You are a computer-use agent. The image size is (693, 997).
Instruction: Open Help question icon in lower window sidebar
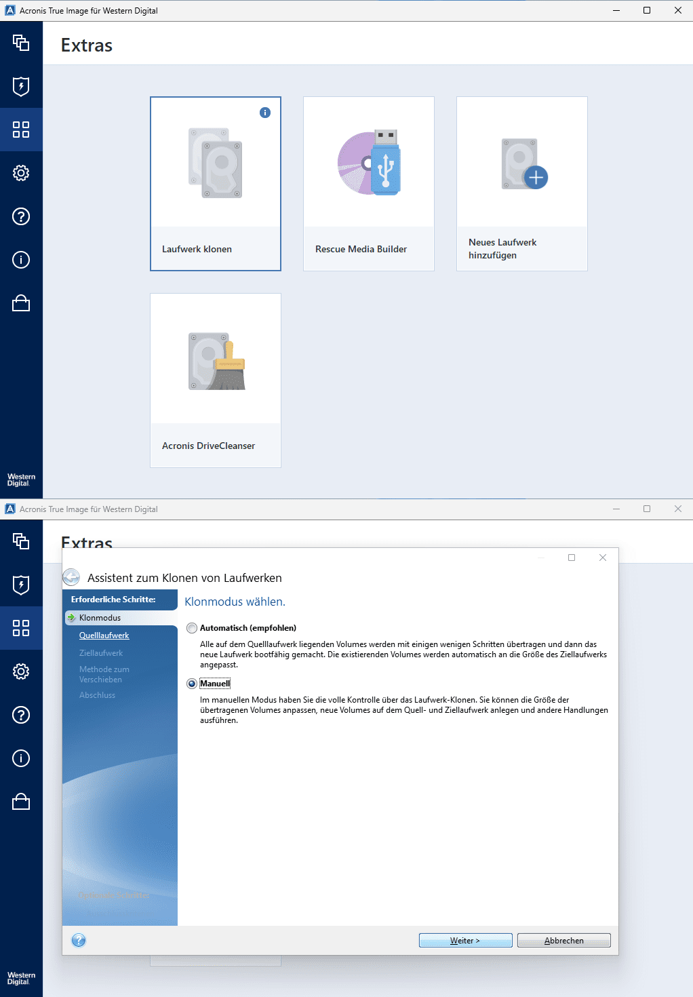coord(21,715)
